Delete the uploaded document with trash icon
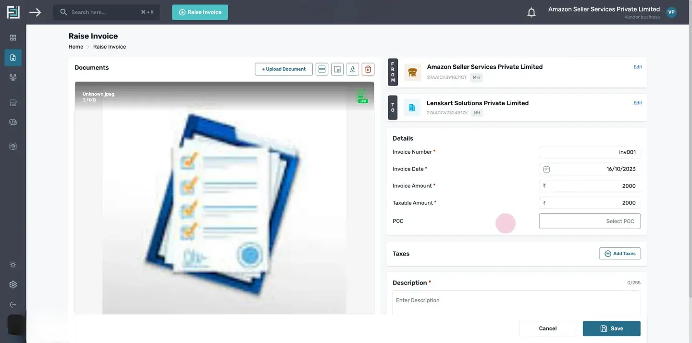This screenshot has height=343, width=692. (x=368, y=69)
